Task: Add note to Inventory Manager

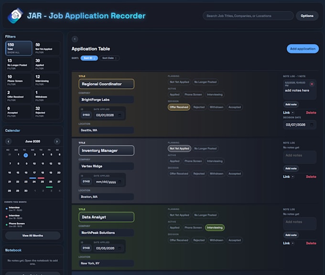Action: coord(291,169)
